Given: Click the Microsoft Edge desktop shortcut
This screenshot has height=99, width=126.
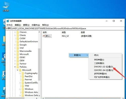Looking at the screenshot, I should pos(4,59).
